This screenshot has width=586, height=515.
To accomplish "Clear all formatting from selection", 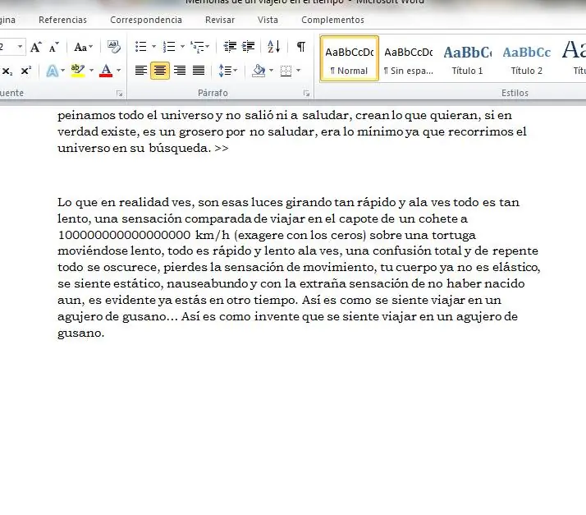I will (x=113, y=47).
